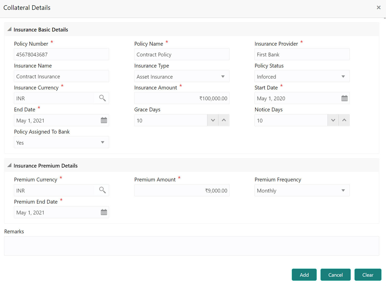Image resolution: width=386 pixels, height=286 pixels.
Task: Open the Policy Status dropdown
Action: (x=343, y=76)
